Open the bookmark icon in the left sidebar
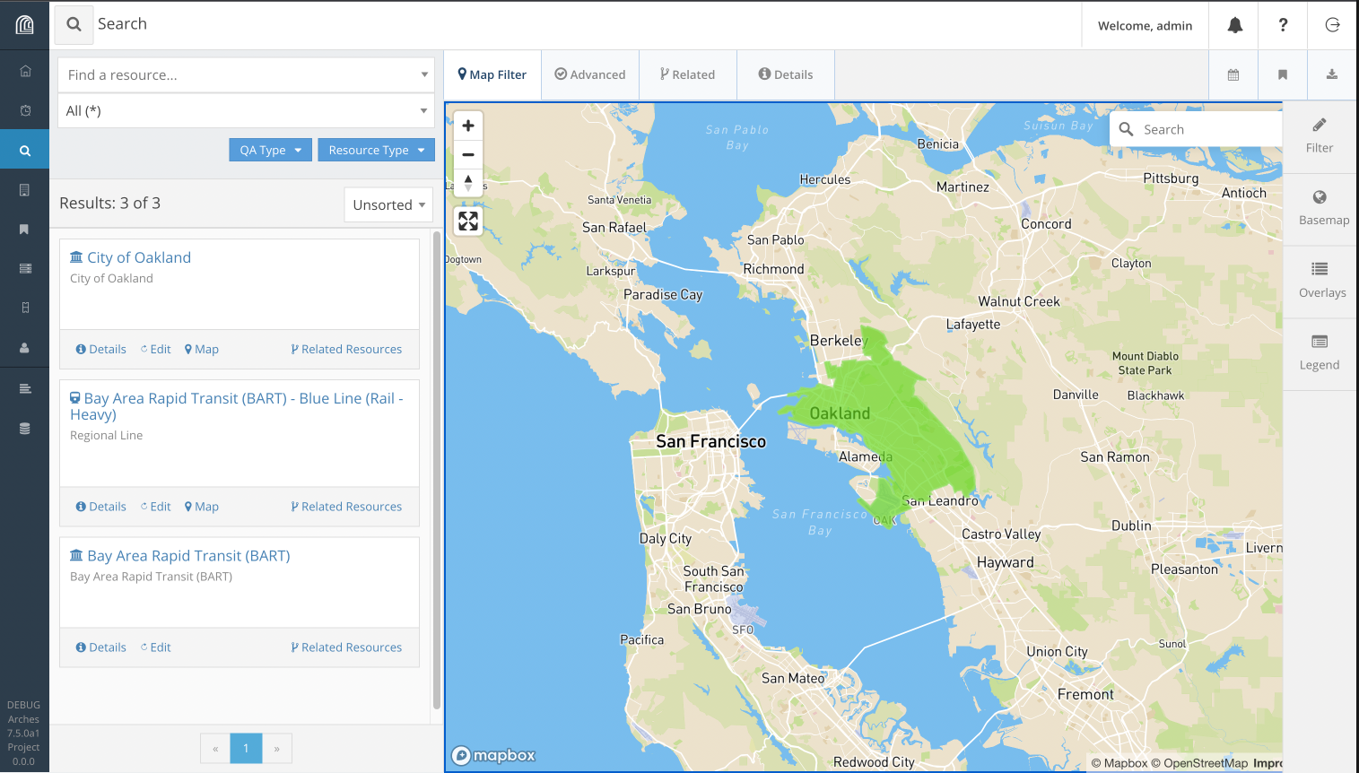The height and width of the screenshot is (773, 1359). 25,230
